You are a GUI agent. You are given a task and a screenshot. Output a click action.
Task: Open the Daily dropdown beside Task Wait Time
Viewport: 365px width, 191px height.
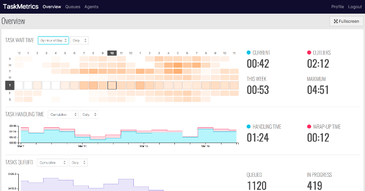[x=80, y=40]
